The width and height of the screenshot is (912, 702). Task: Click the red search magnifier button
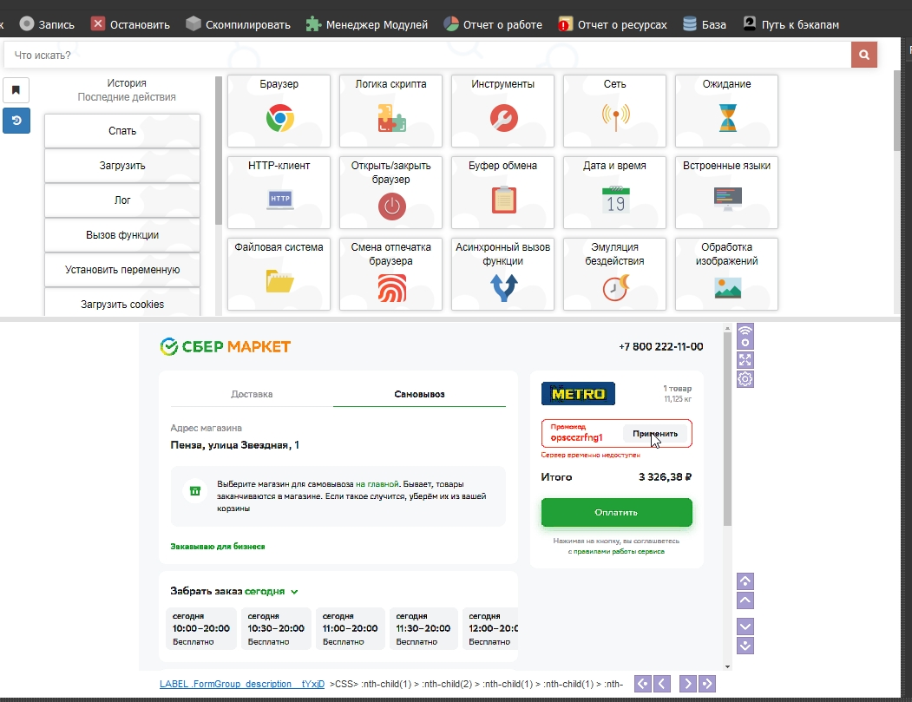click(x=863, y=55)
